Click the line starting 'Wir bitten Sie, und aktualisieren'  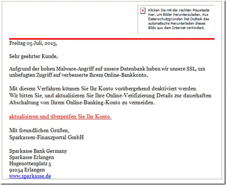tap(110, 95)
